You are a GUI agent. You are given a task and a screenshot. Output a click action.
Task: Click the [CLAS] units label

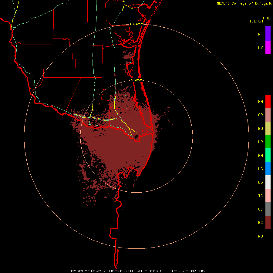(x=256, y=21)
